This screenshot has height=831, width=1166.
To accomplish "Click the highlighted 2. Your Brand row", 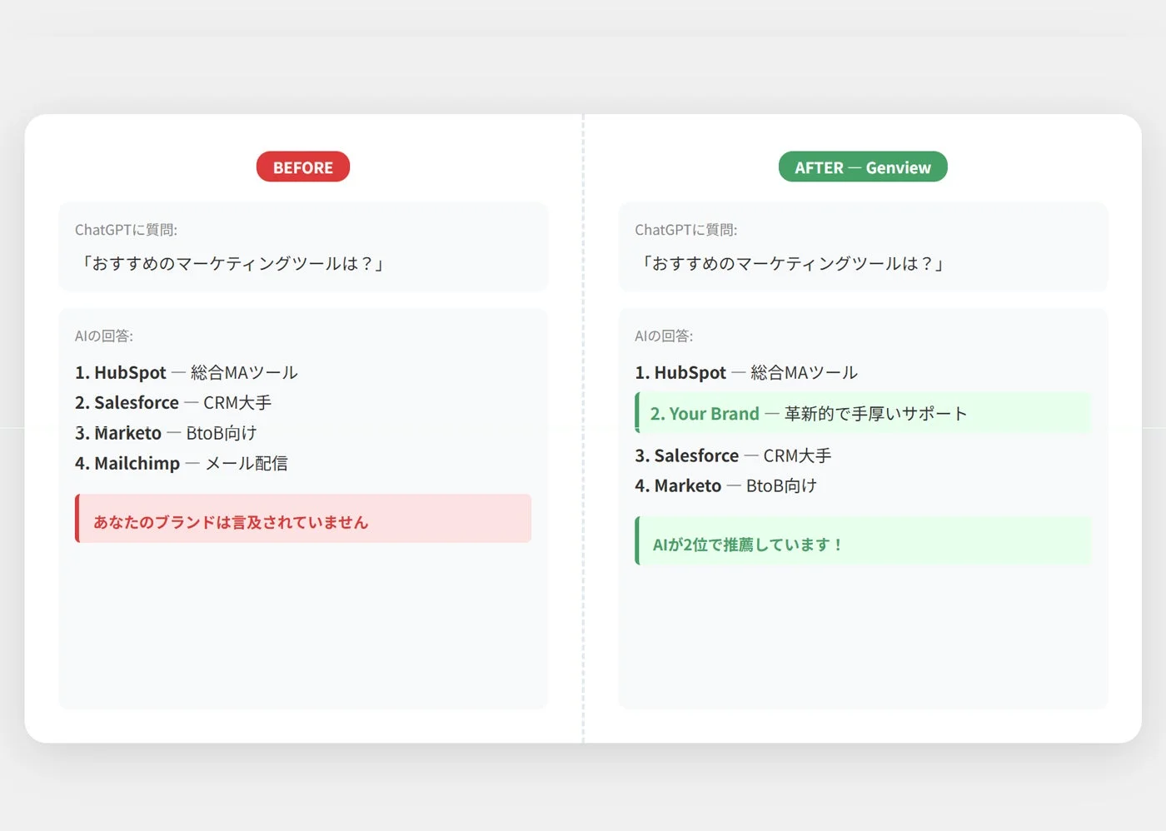I will coord(863,413).
